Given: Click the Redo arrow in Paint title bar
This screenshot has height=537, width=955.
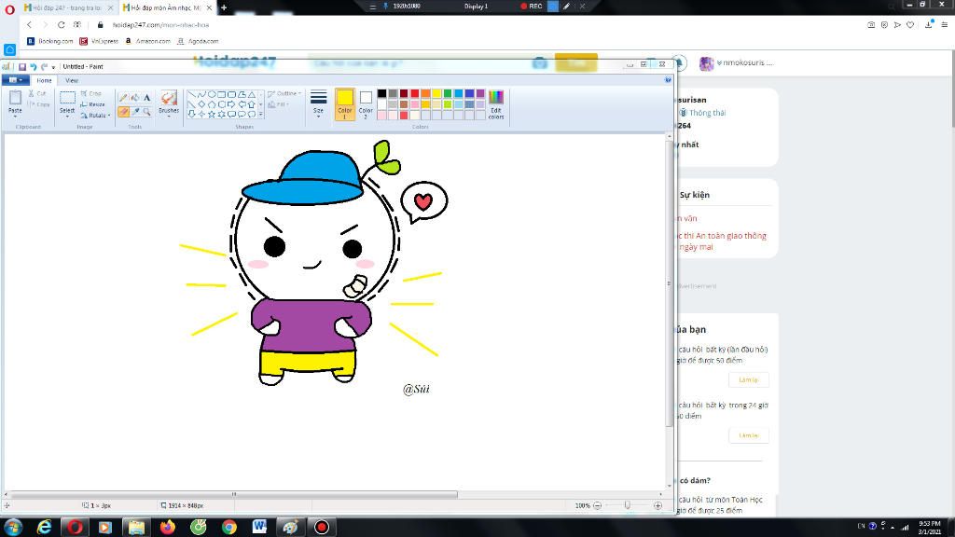Looking at the screenshot, I should 44,66.
